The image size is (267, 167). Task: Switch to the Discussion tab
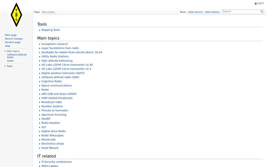[x=48, y=12]
